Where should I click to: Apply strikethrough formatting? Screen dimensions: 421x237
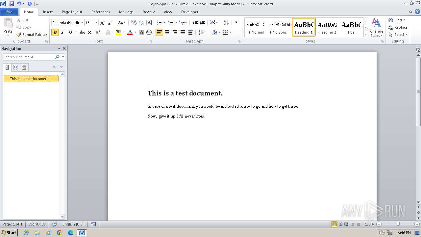[x=82, y=32]
